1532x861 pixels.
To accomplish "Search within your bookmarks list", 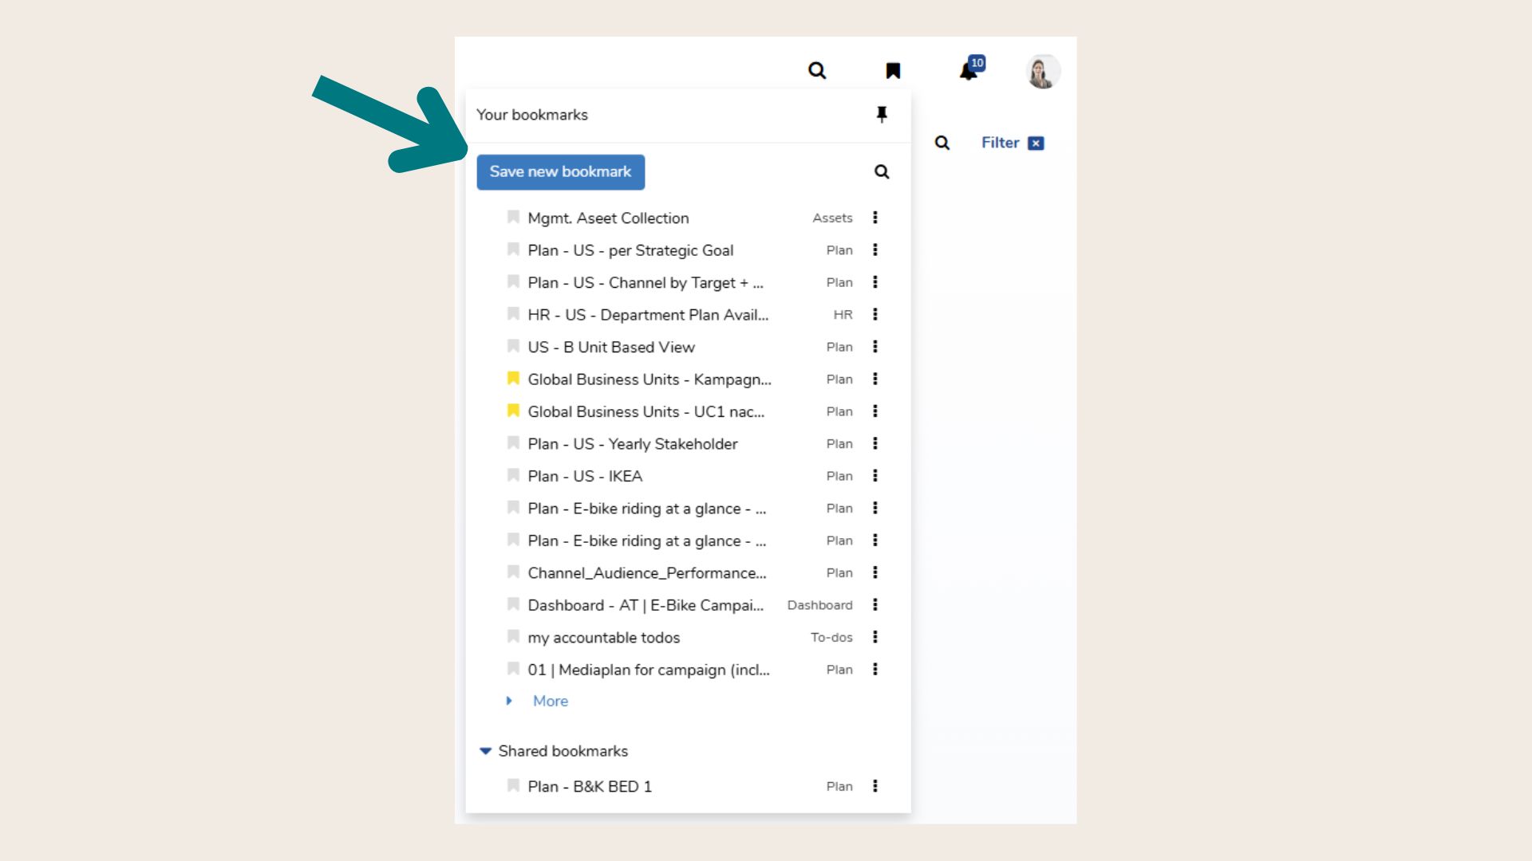I will (x=882, y=171).
